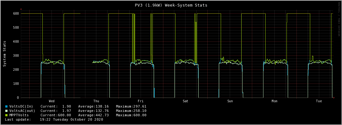The width and height of the screenshot is (342, 125).
Task: Click the blue VoltsDC(In) legend swatch
Action: pyautogui.click(x=6, y=107)
